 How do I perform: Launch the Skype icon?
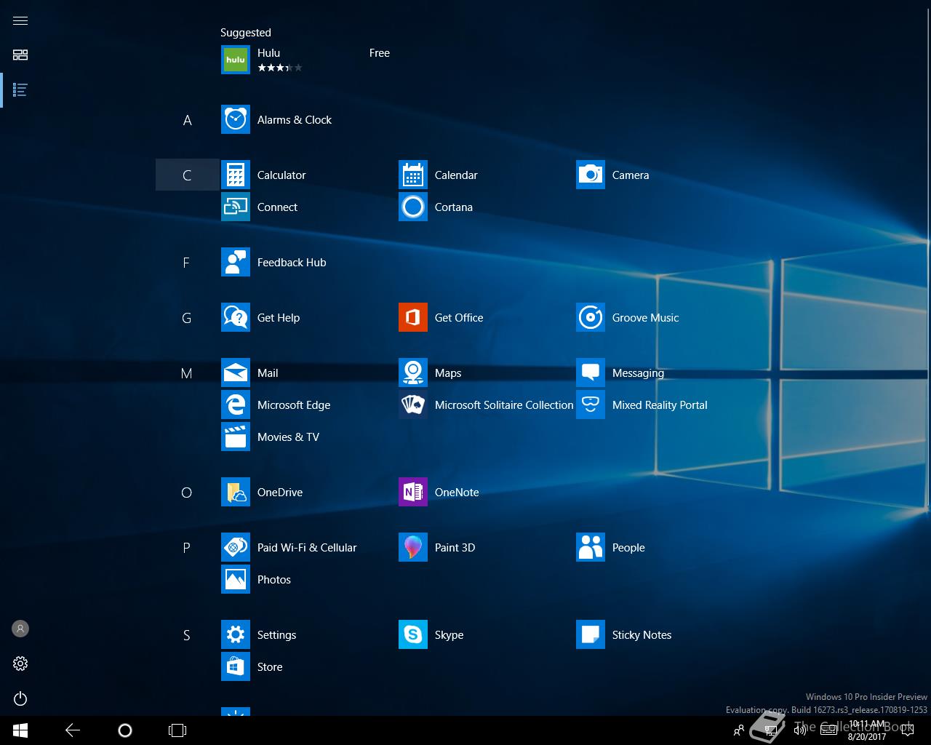click(x=413, y=634)
